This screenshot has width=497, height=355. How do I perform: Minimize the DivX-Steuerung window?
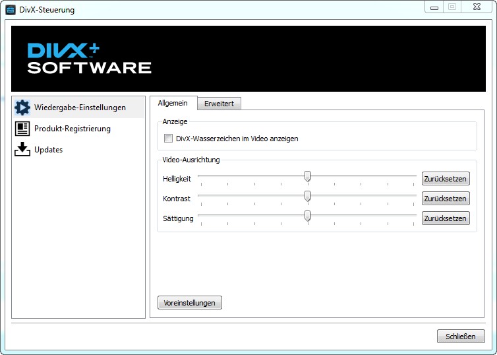pyautogui.click(x=434, y=7)
